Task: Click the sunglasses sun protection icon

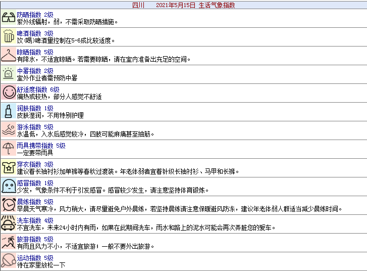Action: pos(8,19)
